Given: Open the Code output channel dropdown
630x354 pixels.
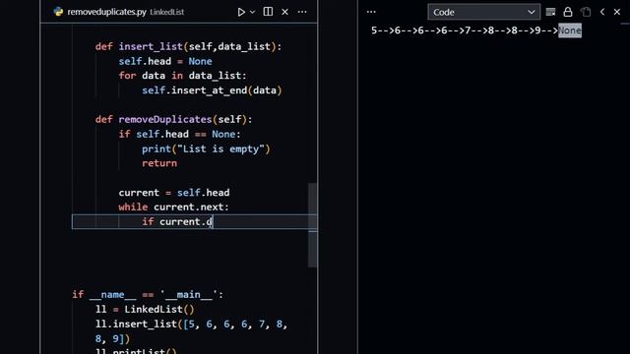Looking at the screenshot, I should click(483, 12).
